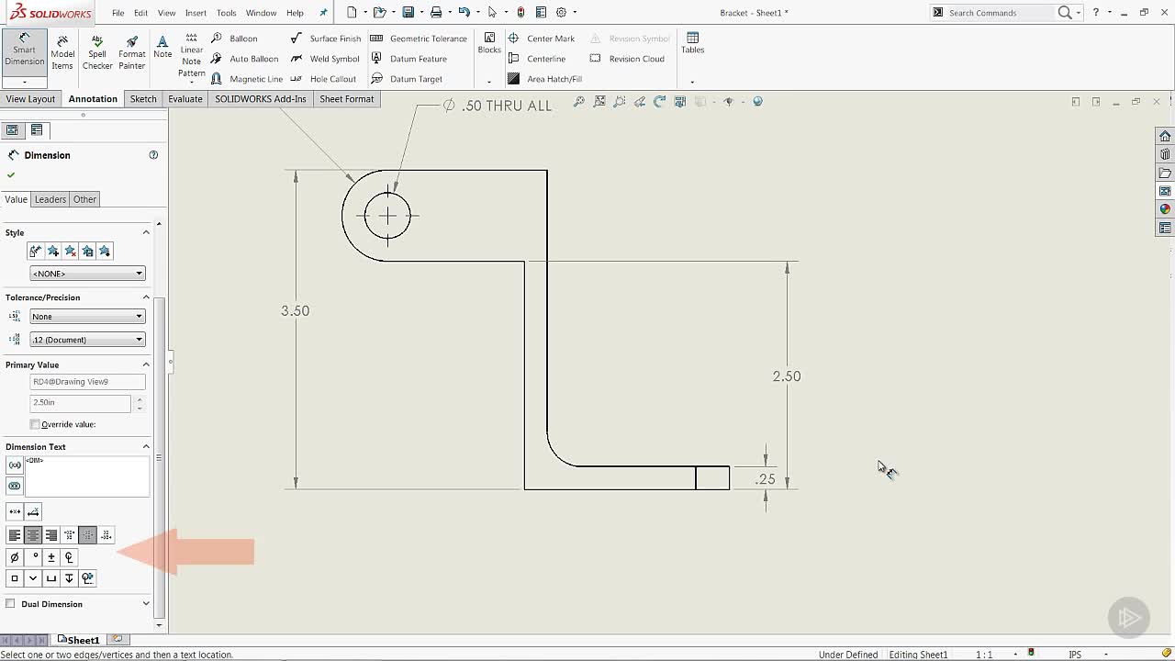
Task: Insert a Center Mark
Action: (x=541, y=39)
